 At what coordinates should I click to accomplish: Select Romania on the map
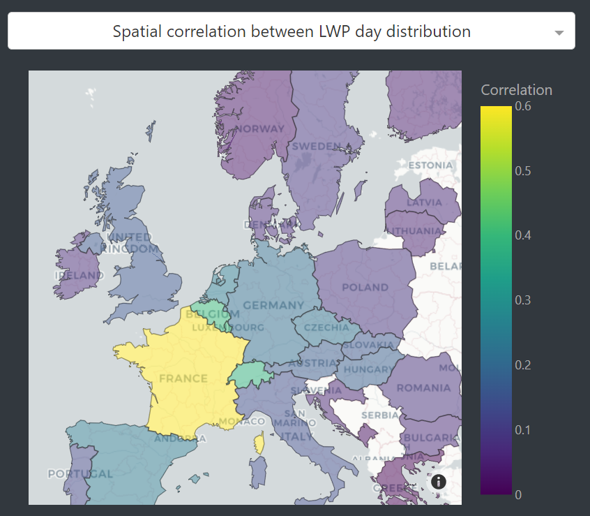click(x=423, y=388)
